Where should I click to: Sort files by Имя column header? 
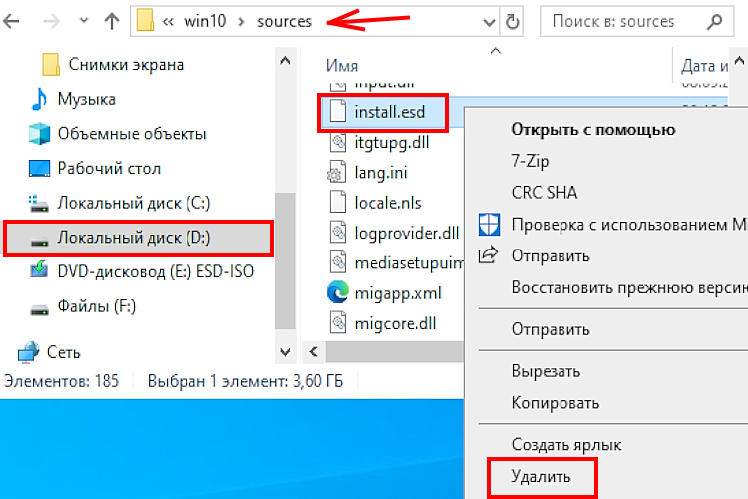(x=341, y=66)
